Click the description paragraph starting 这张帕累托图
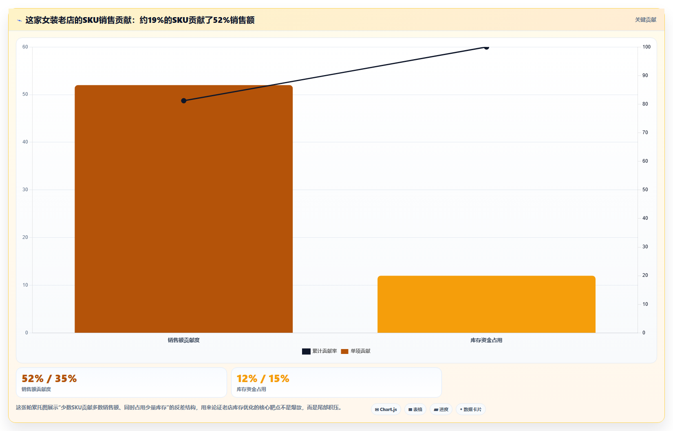Screen dimensions: 673x431 click(x=179, y=407)
